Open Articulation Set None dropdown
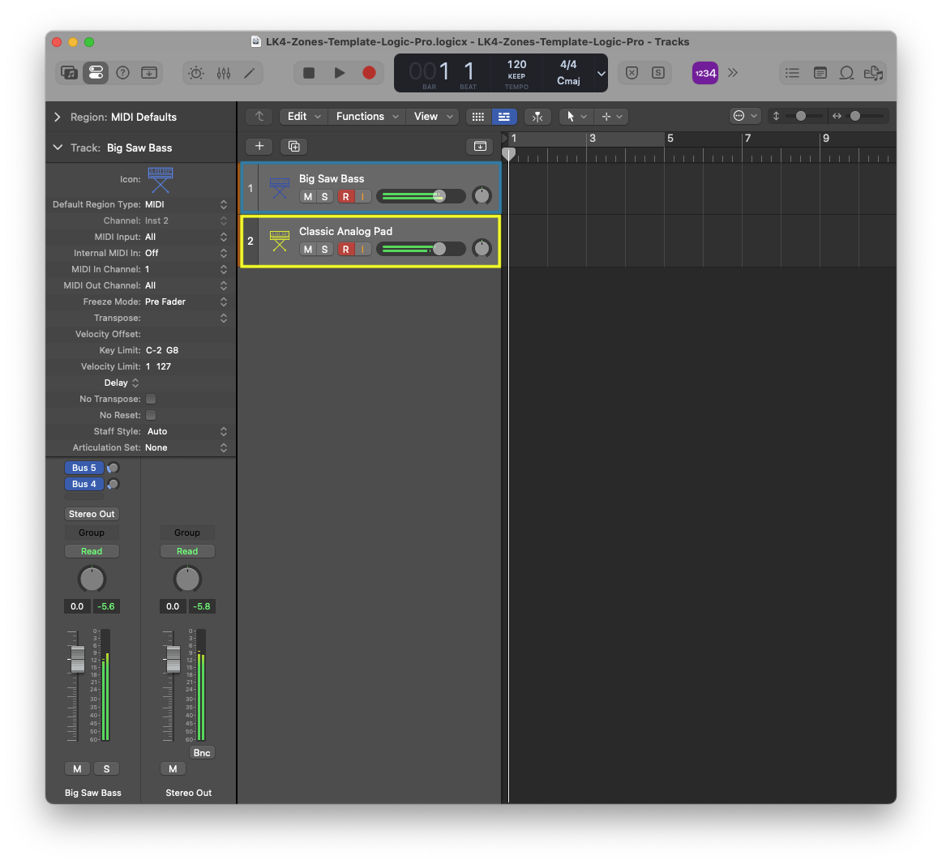The image size is (942, 864). tap(186, 447)
